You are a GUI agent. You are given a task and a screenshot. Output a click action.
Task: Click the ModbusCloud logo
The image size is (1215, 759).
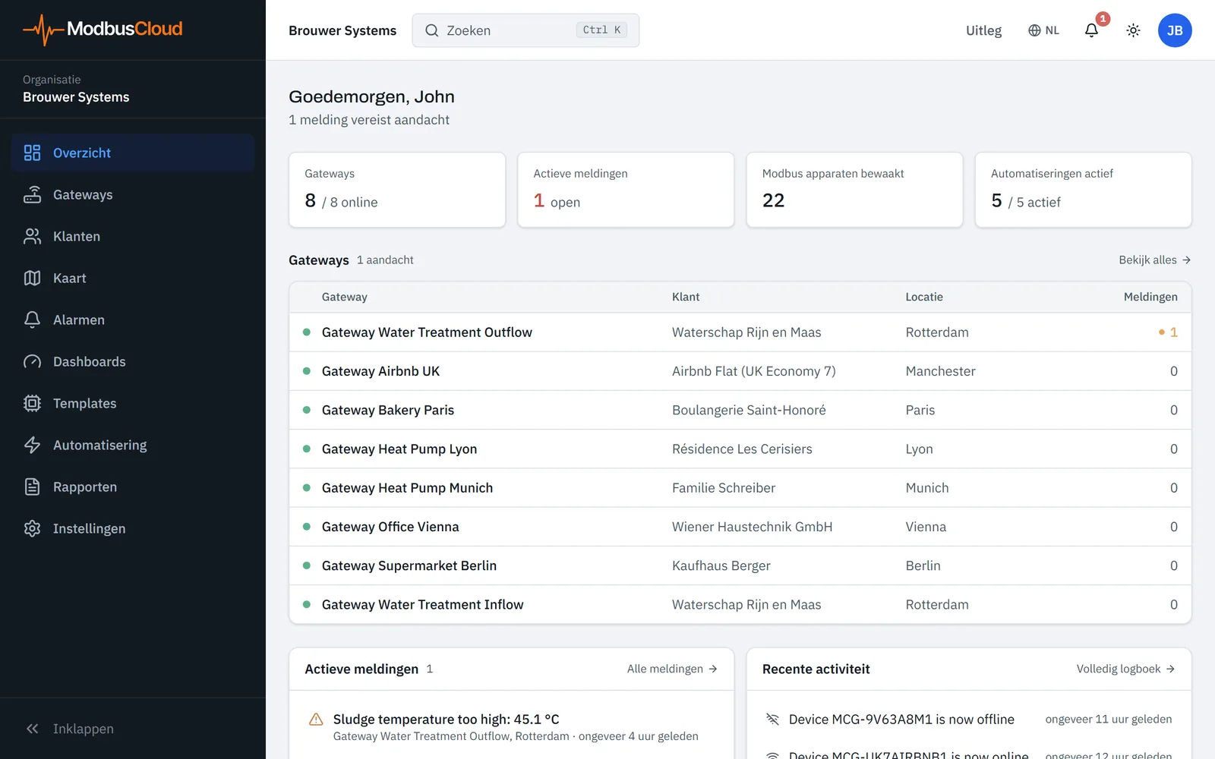click(103, 30)
